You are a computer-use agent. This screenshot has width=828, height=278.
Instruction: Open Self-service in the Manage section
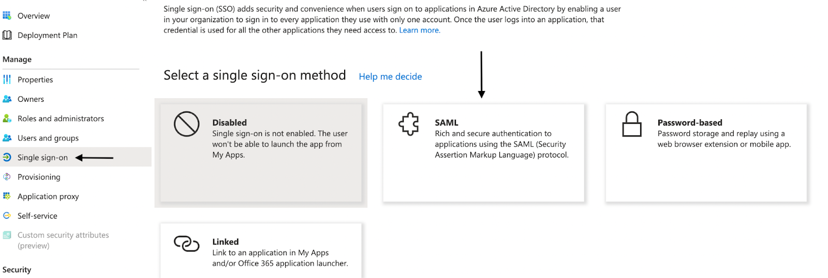pos(76,216)
